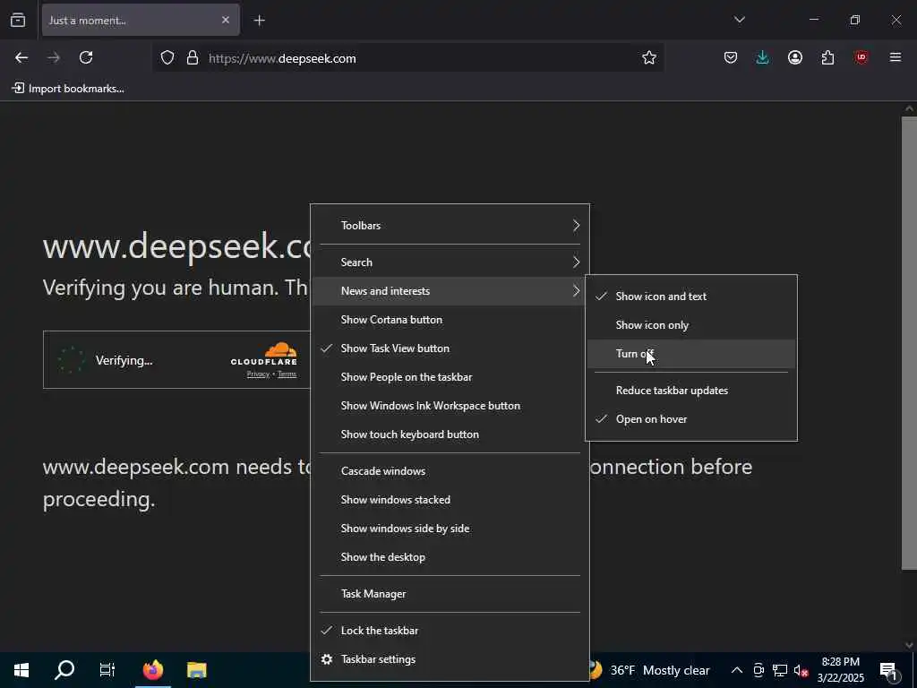Expand the Toolbars submenu
The image size is (917, 688).
click(x=450, y=225)
